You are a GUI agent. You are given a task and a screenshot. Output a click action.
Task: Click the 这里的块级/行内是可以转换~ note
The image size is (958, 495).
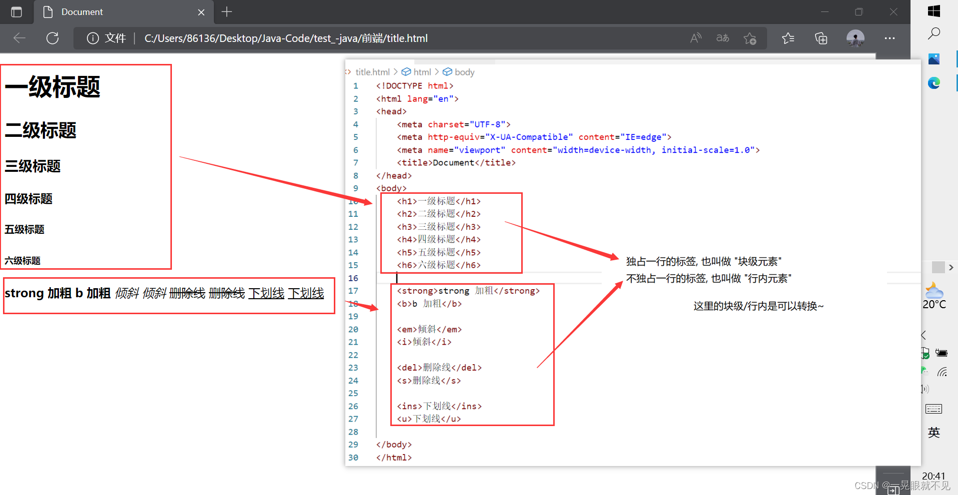tap(759, 306)
